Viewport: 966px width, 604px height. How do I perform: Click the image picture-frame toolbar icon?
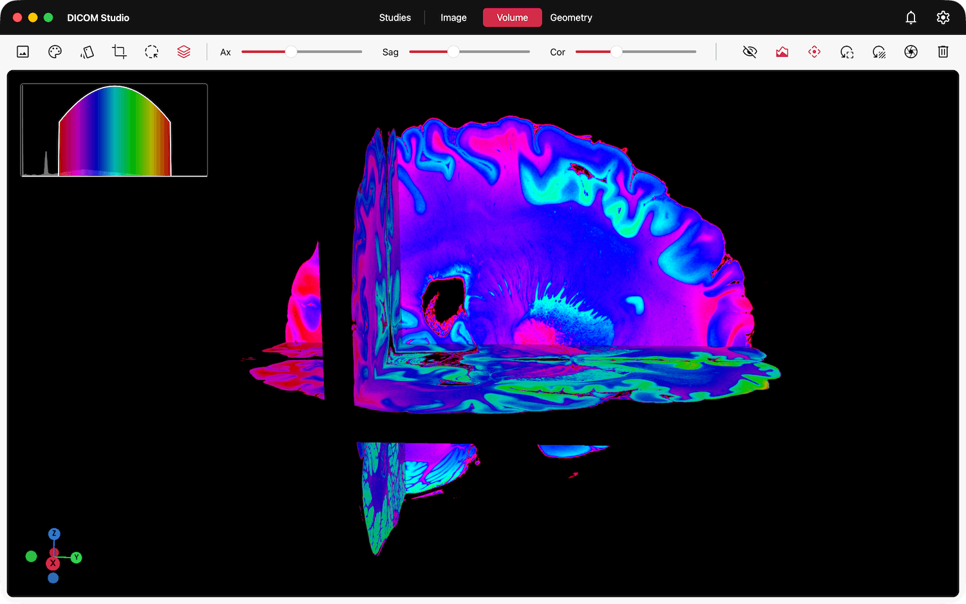[x=23, y=52]
